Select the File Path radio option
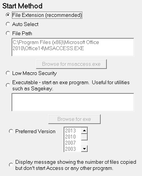The image size is (142, 176). (8, 33)
